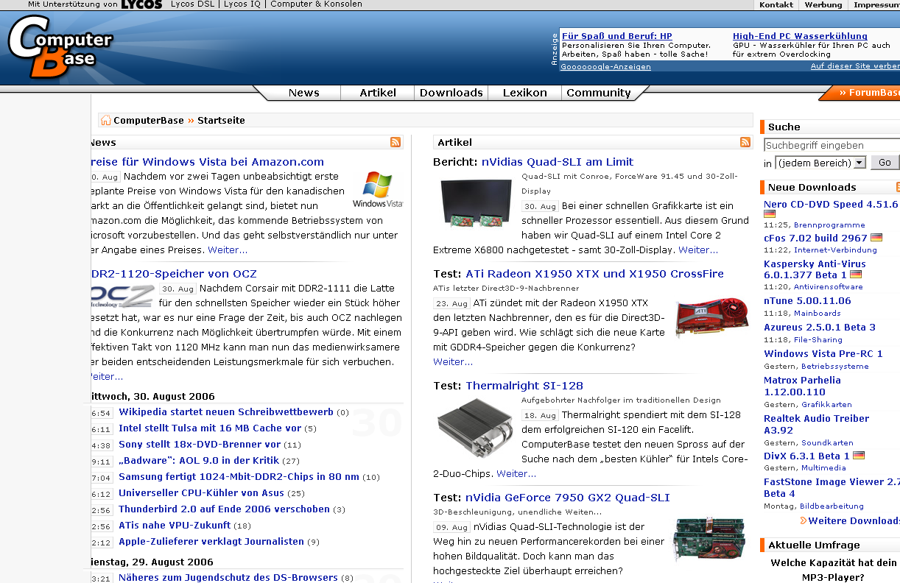Viewport: 900px width, 583px height.
Task: Open Intel stellt Tulsa mit 16 MB Cache
Action: click(x=210, y=428)
